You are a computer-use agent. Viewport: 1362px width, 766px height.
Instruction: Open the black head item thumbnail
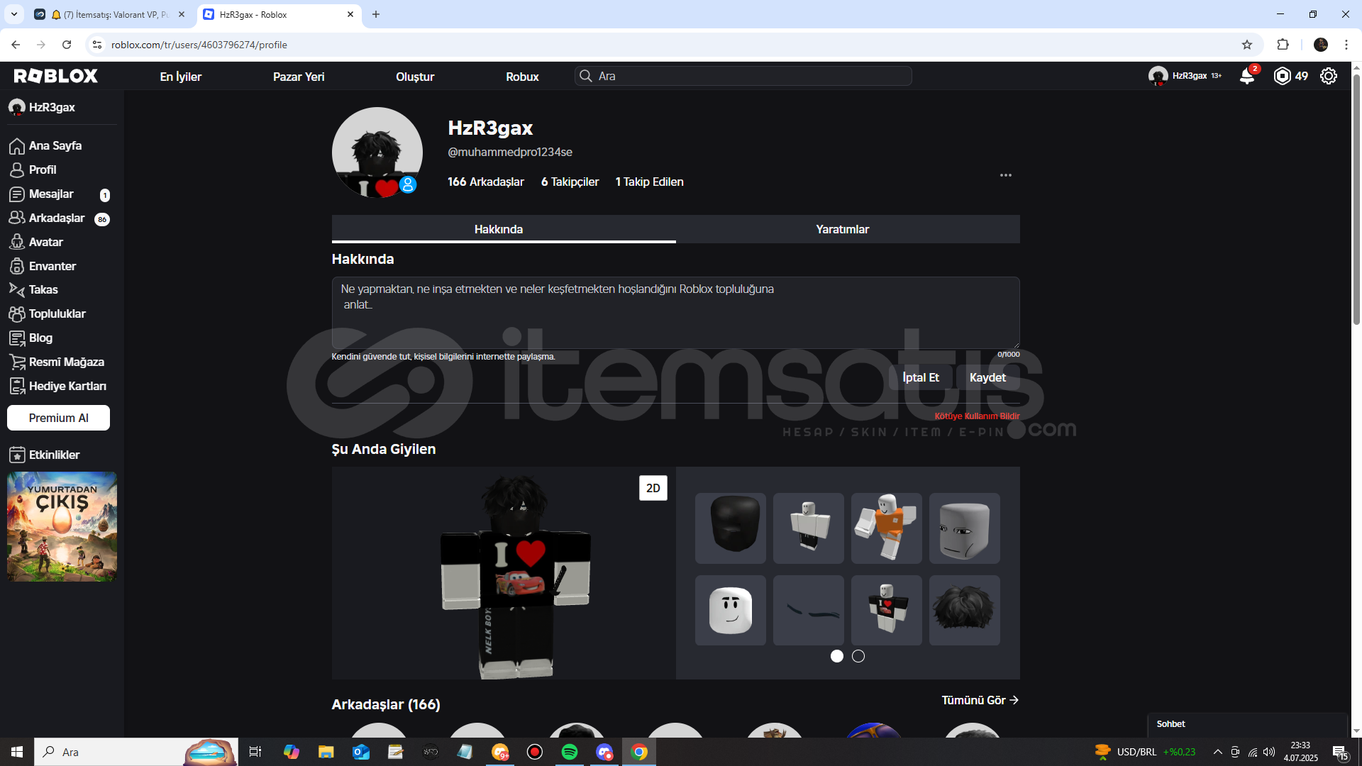[x=731, y=528]
